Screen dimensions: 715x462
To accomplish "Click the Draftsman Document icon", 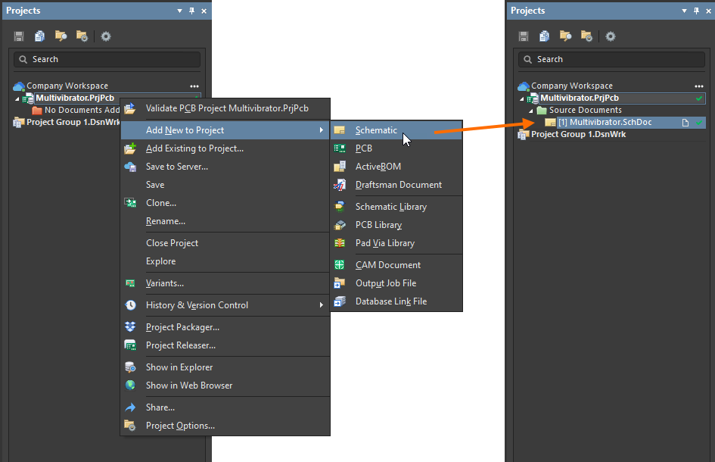I will (340, 185).
